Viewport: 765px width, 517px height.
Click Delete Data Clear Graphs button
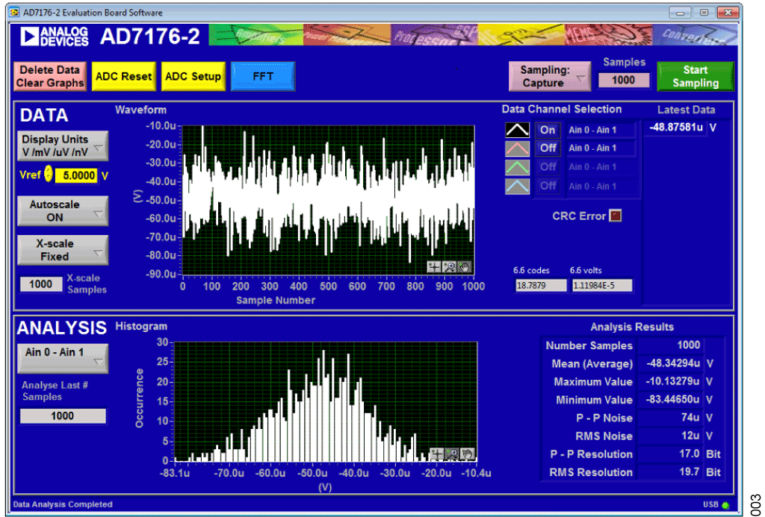[x=49, y=76]
